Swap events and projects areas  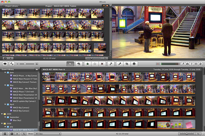12,64
